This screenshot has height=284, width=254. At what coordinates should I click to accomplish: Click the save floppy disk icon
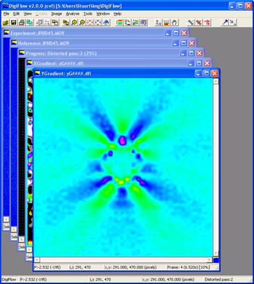(x=13, y=22)
